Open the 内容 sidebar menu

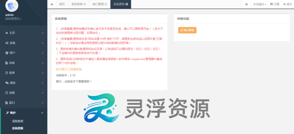(x=24, y=63)
